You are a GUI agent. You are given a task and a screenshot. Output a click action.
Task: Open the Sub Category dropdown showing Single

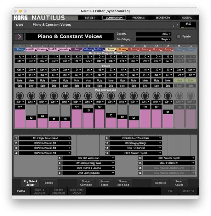click(153, 39)
